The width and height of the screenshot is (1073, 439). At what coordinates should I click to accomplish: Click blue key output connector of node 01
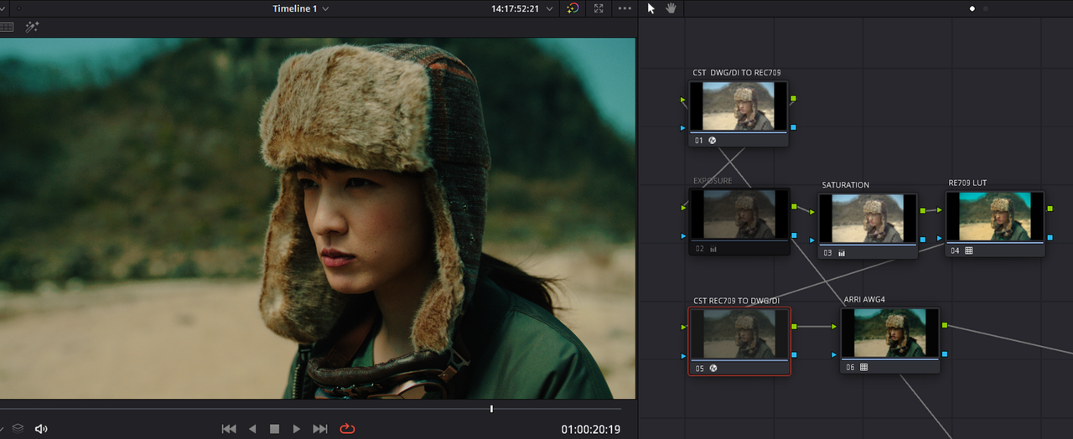(x=793, y=127)
